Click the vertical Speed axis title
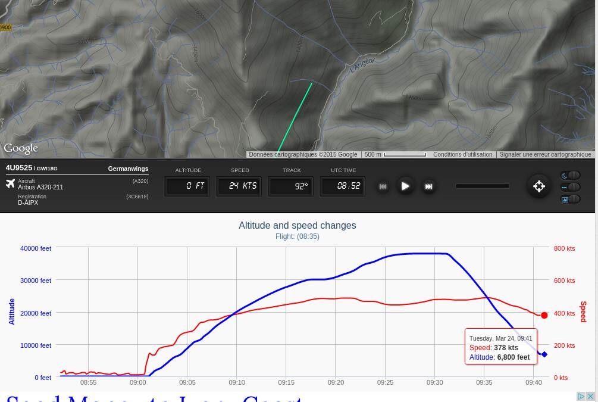Viewport: 598px width, 402px height. [x=583, y=311]
